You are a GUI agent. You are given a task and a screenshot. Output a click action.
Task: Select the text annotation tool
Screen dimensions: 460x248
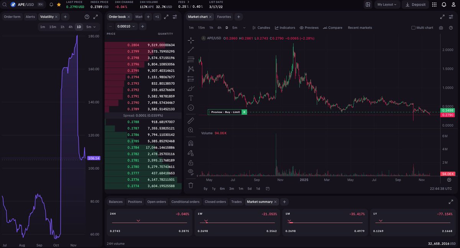coord(191,98)
